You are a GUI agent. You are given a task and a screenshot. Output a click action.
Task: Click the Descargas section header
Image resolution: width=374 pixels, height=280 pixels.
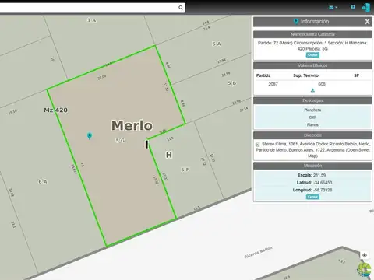point(312,100)
